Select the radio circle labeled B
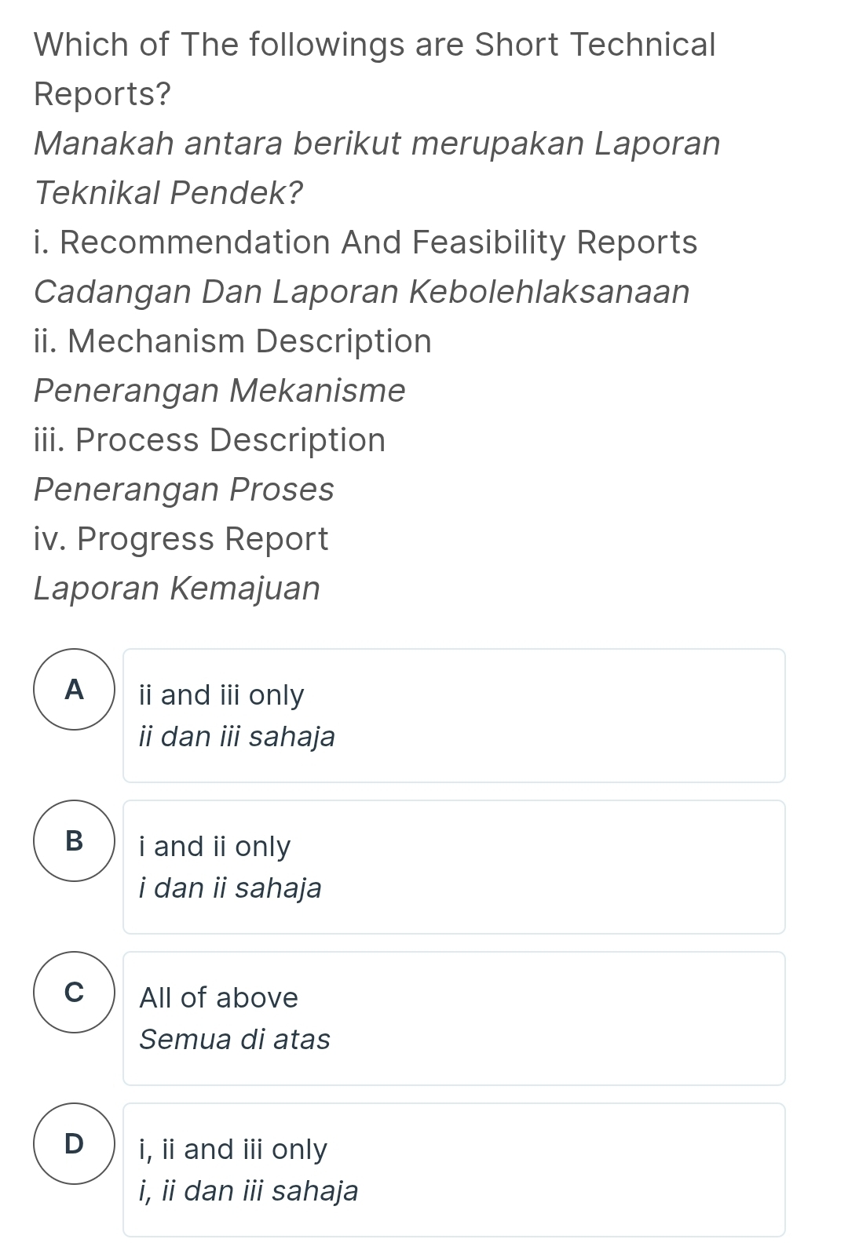This screenshot has height=1250, width=848. click(75, 842)
